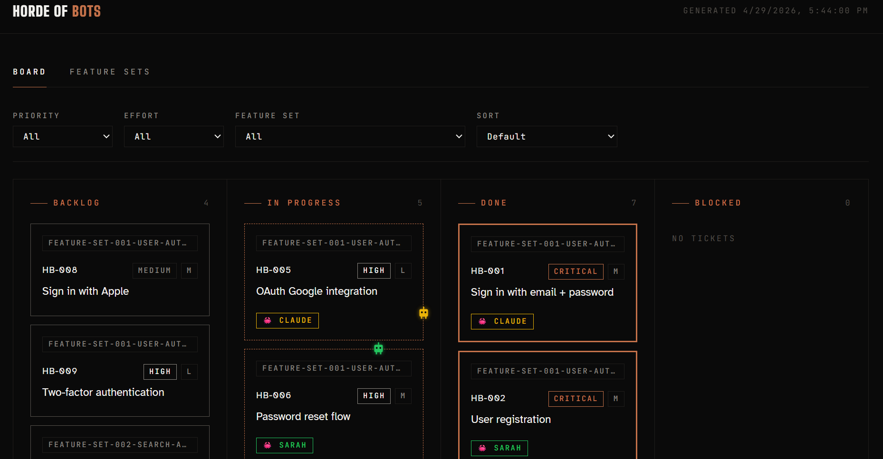The image size is (883, 459).
Task: Click the HB-006 ticket ID
Action: [274, 395]
